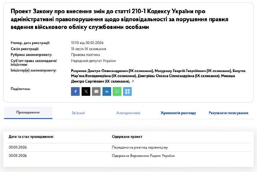Select the 'Поділитись:' label
This screenshot has height=172, width=257.
21,89
